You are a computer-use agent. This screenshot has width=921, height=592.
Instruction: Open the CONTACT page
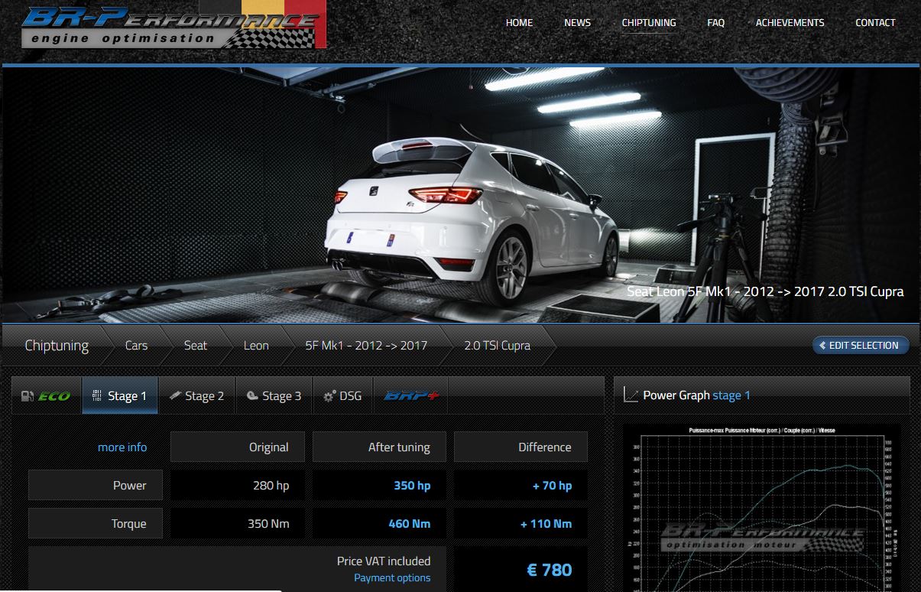(x=875, y=23)
